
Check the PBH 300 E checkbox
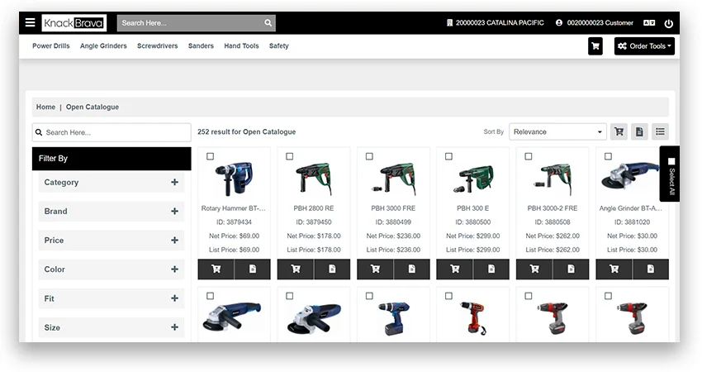(x=448, y=156)
